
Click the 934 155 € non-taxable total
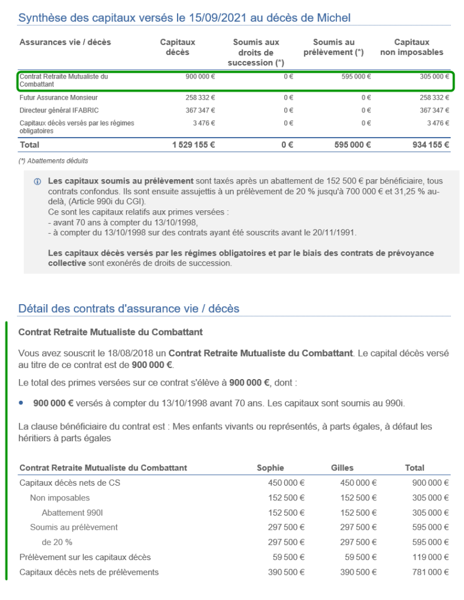tap(430, 145)
